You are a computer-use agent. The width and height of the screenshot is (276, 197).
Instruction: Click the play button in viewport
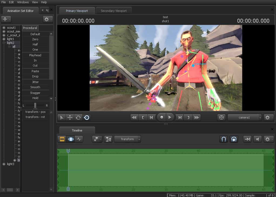pyautogui.click(x=170, y=117)
